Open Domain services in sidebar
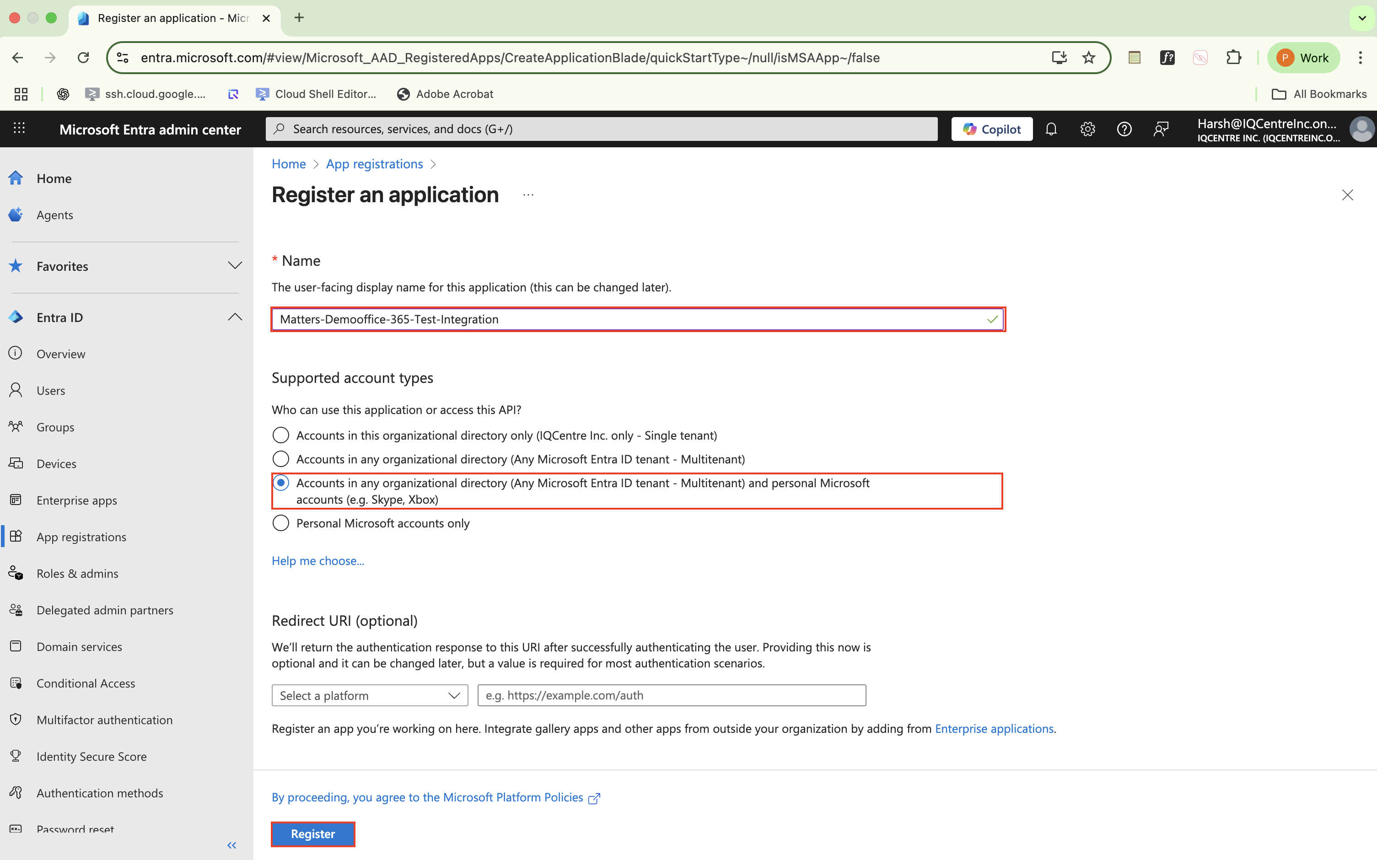 coord(79,647)
